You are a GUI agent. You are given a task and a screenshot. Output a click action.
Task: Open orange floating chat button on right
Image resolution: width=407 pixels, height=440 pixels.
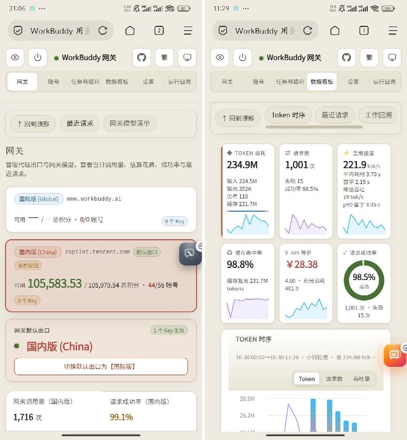tap(395, 355)
